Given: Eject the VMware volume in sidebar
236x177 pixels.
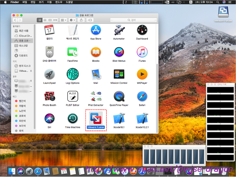Looking at the screenshot, I should click(x=31, y=71).
